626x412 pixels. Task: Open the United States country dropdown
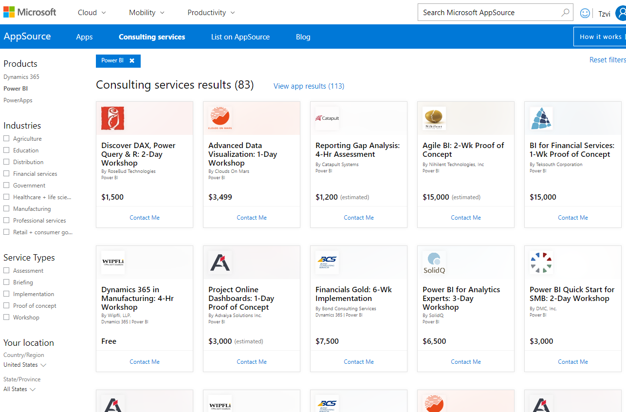point(25,365)
